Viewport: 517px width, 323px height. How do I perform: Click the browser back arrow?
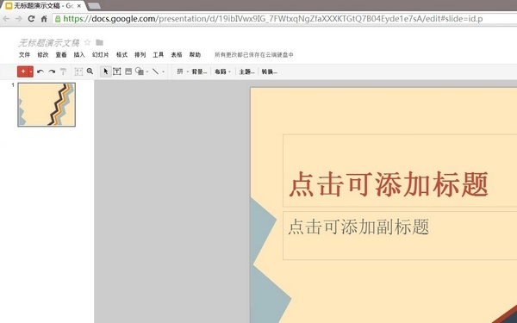[x=6, y=19]
